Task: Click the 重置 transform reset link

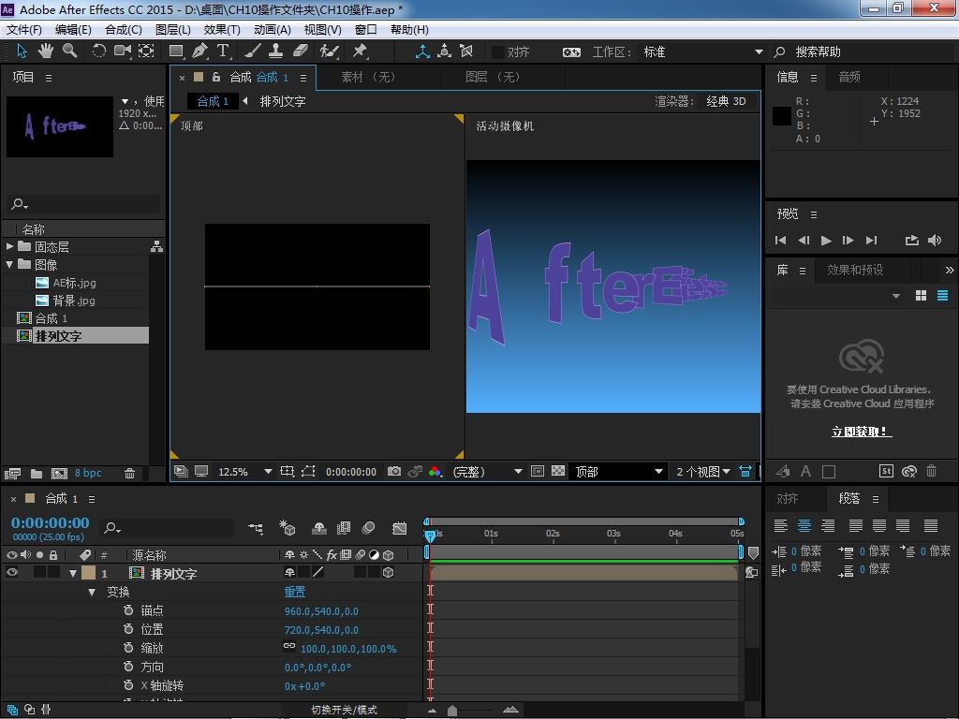Action: [295, 592]
